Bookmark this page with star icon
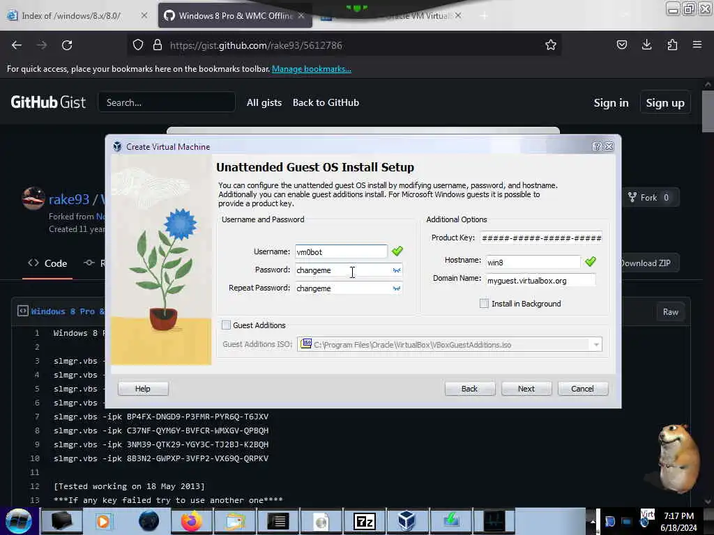This screenshot has width=714, height=535. click(x=551, y=45)
